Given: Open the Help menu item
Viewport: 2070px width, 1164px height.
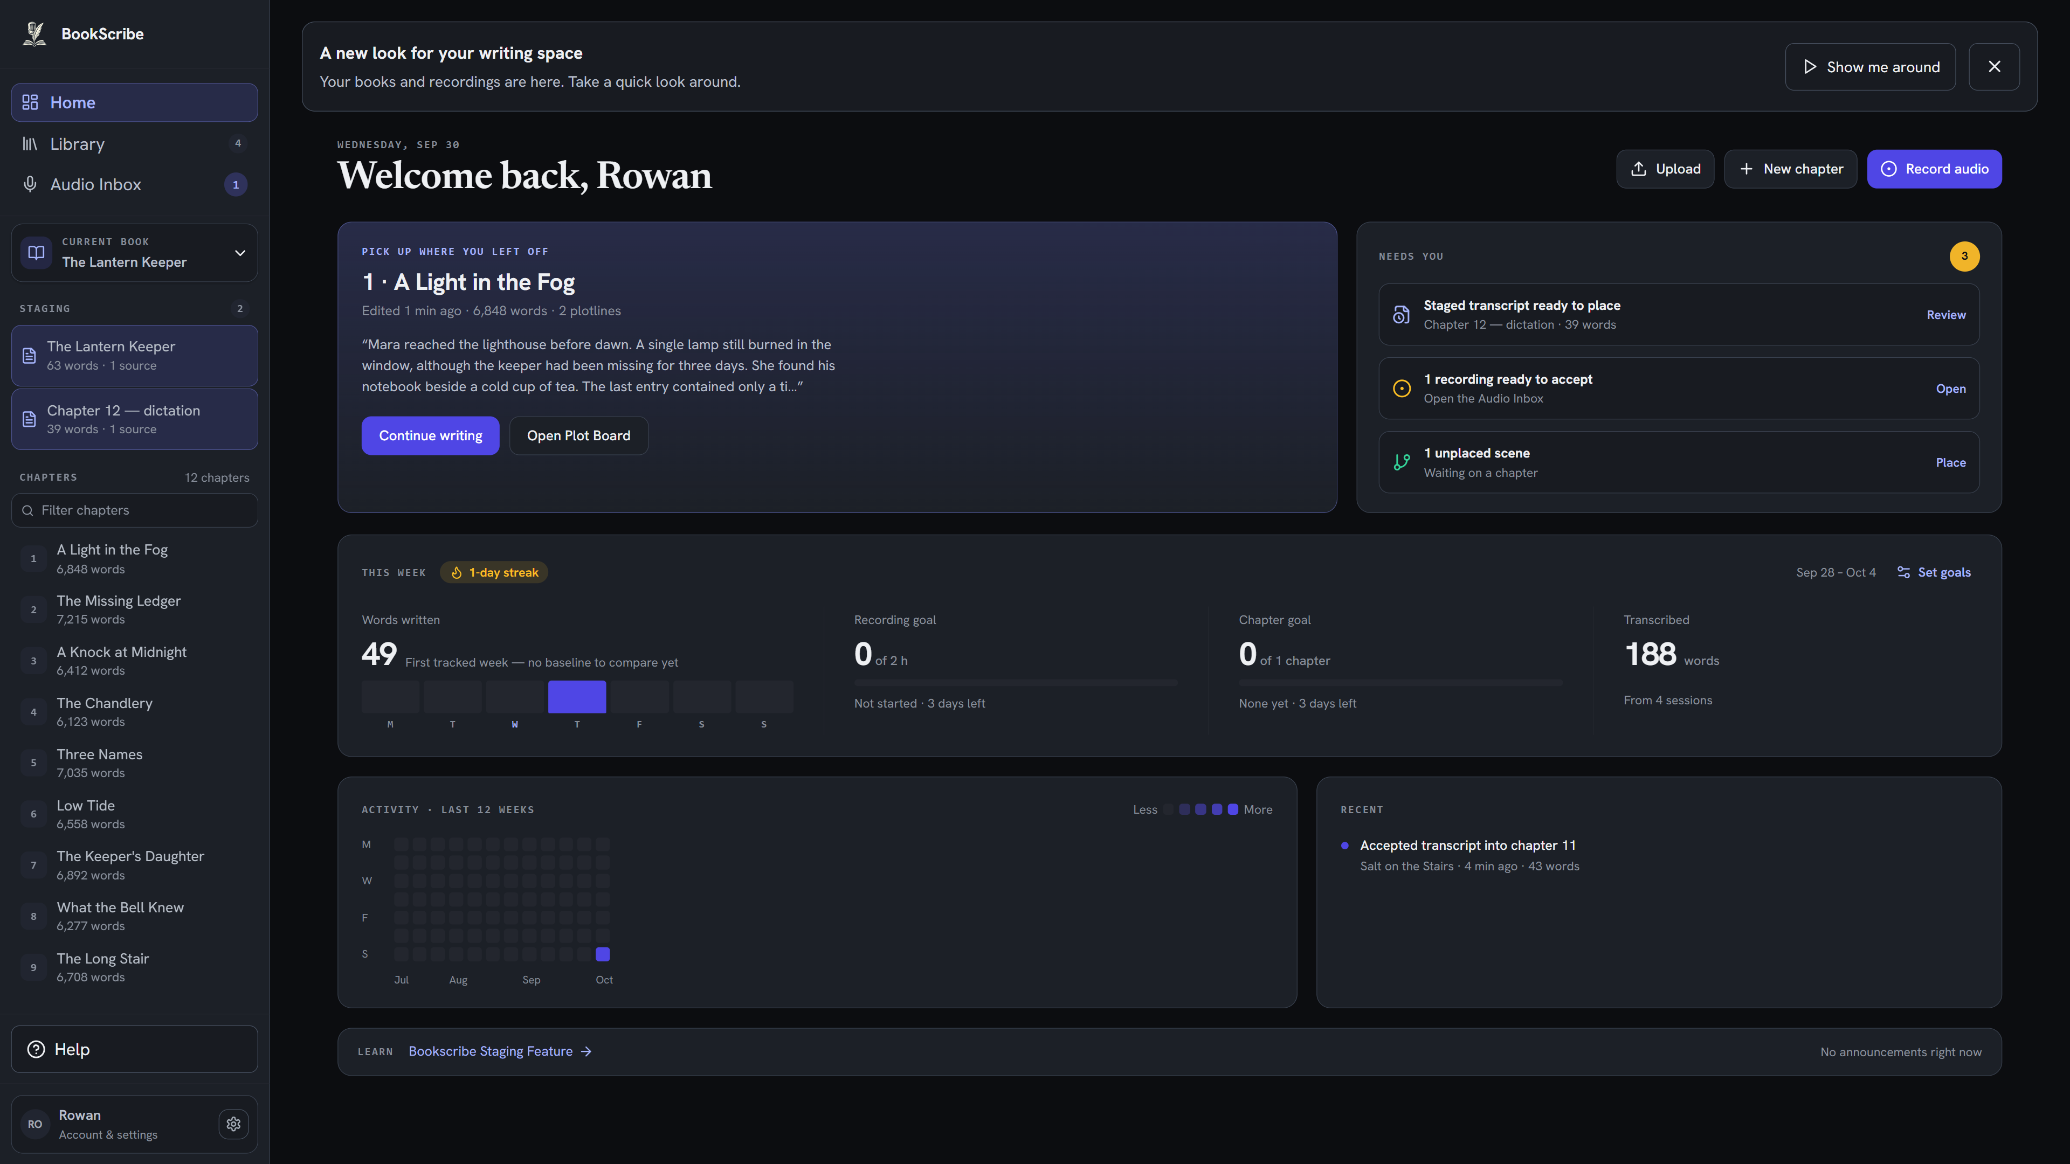Looking at the screenshot, I should 134,1049.
